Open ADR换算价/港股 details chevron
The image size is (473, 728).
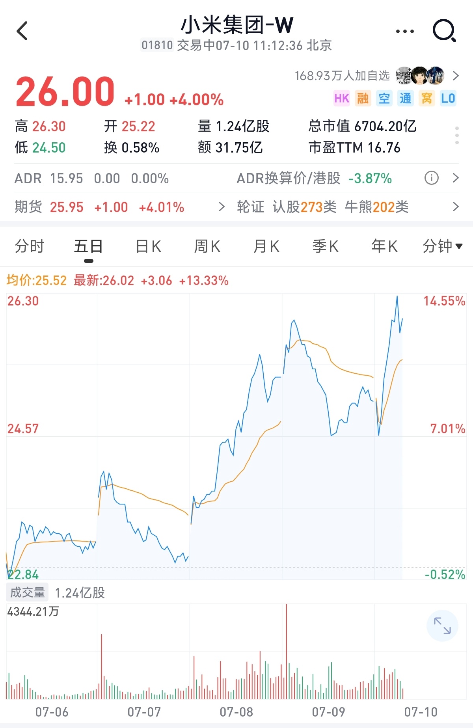(456, 178)
